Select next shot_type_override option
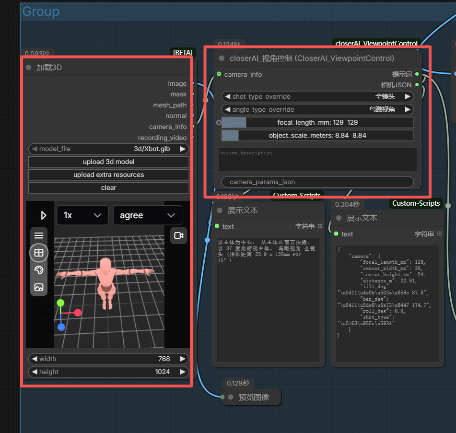 pos(408,96)
